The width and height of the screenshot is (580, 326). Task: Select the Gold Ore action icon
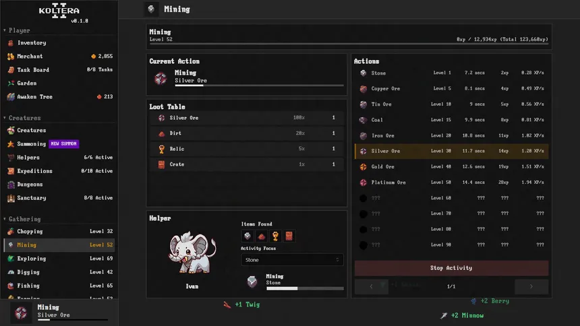(x=364, y=166)
